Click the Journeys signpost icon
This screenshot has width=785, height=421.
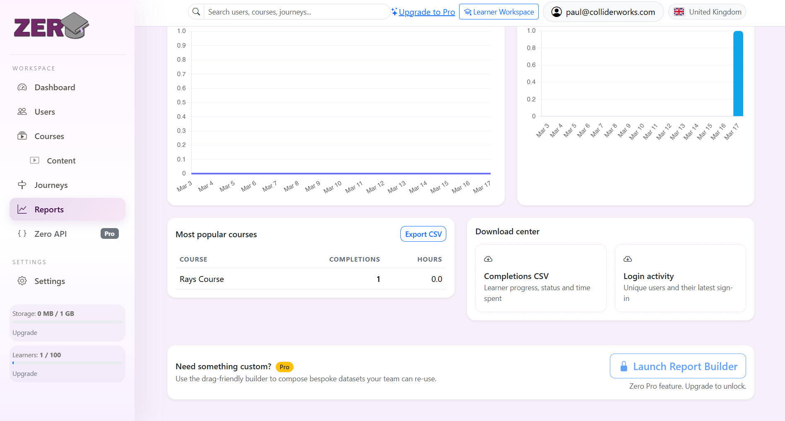22,185
